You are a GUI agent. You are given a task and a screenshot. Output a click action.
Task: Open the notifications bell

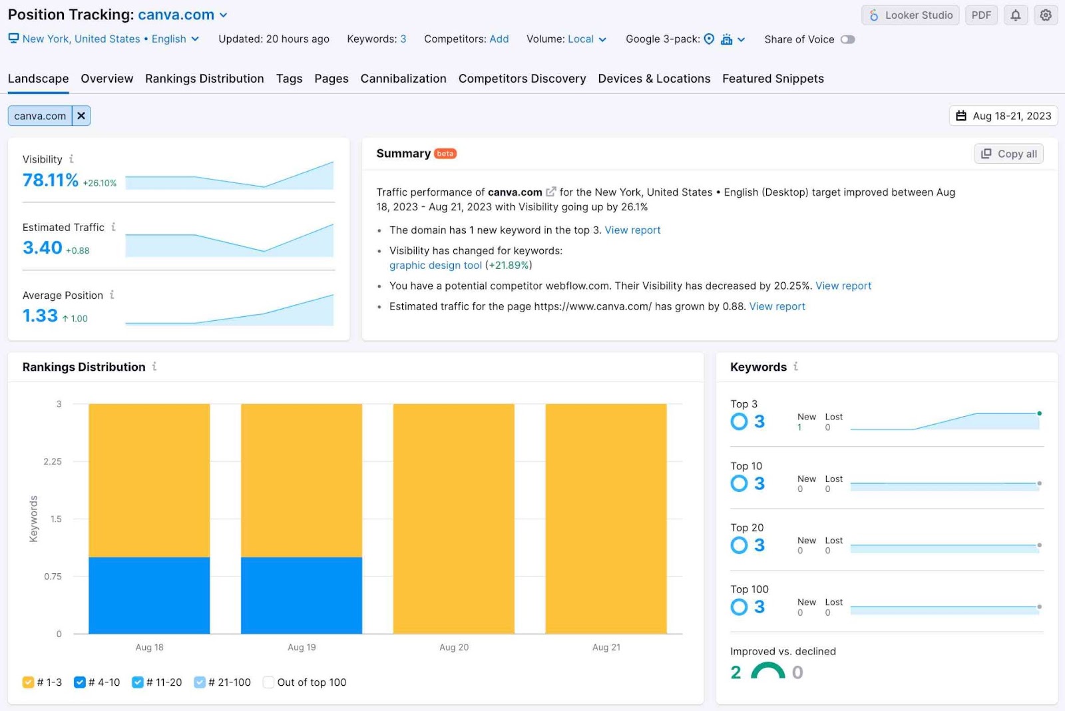pyautogui.click(x=1015, y=15)
